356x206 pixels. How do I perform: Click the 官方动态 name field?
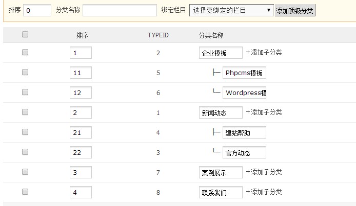click(244, 152)
